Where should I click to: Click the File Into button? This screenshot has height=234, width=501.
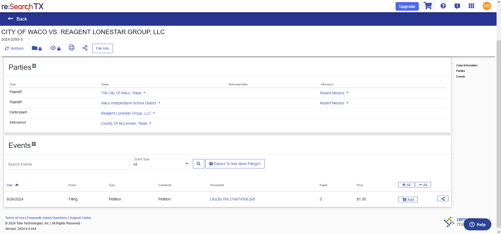point(103,48)
